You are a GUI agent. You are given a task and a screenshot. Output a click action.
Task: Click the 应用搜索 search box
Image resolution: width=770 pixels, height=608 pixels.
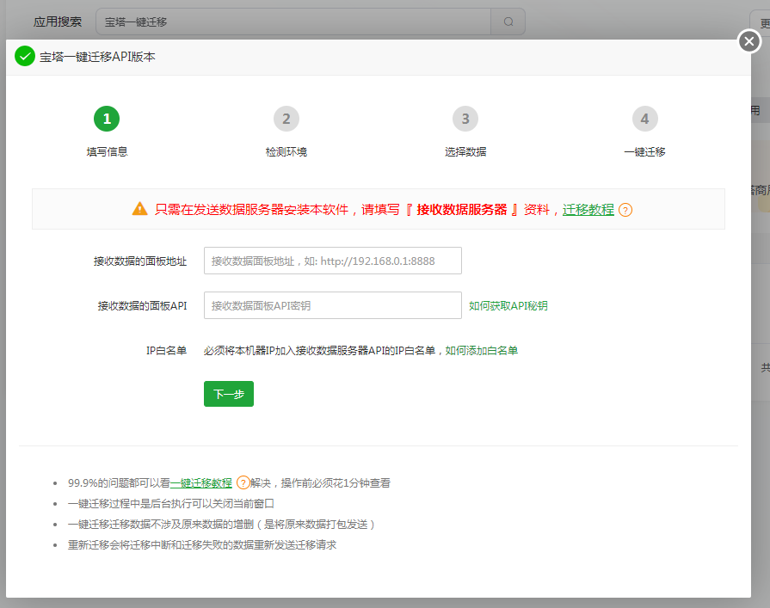point(293,22)
